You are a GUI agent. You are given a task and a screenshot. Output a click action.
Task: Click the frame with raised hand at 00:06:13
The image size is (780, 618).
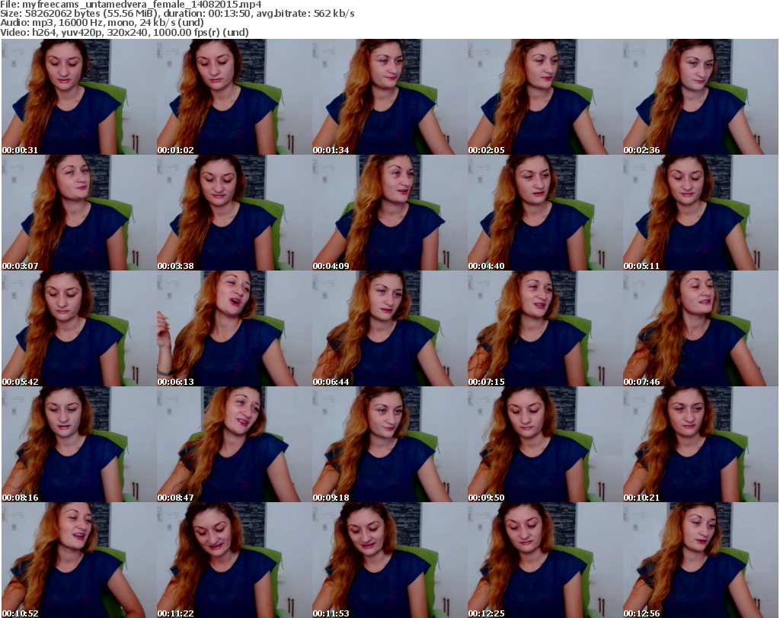[x=234, y=329]
